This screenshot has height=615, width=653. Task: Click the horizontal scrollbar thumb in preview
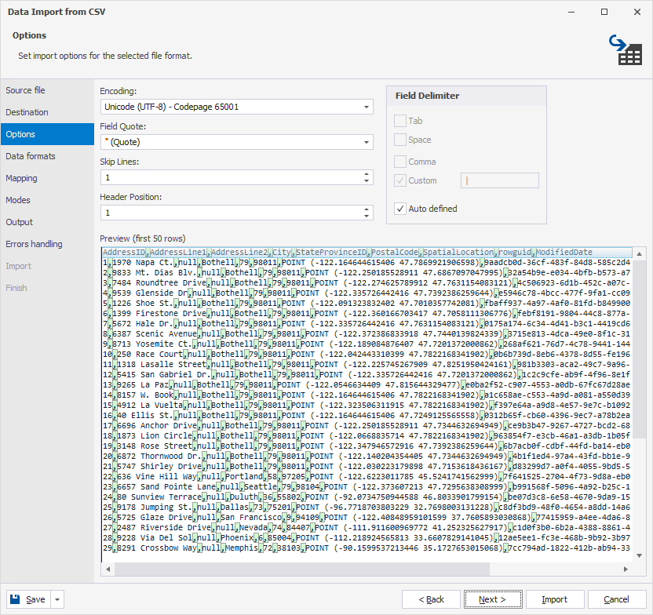click(x=302, y=569)
